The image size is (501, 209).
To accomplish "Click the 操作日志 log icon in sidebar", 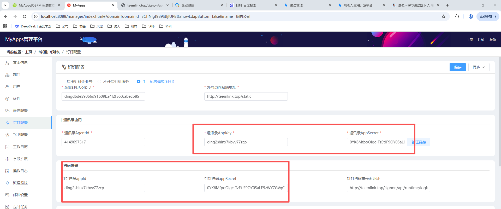I will 7,171.
